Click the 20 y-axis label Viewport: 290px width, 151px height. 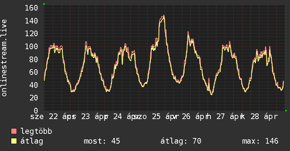[x=34, y=98]
